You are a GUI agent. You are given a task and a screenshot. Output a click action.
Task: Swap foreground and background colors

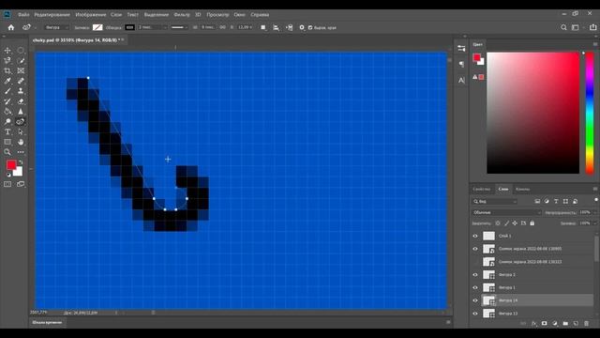[21, 162]
